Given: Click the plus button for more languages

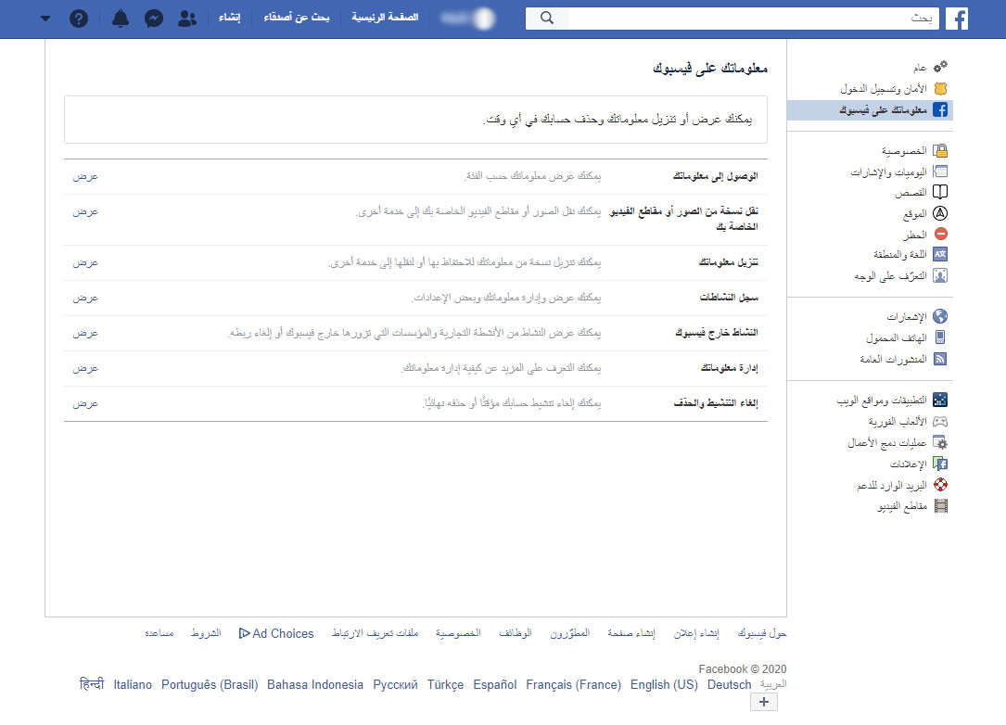Looking at the screenshot, I should point(763,703).
